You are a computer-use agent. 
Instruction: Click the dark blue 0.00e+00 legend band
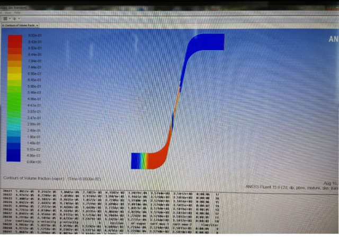coord(14,162)
